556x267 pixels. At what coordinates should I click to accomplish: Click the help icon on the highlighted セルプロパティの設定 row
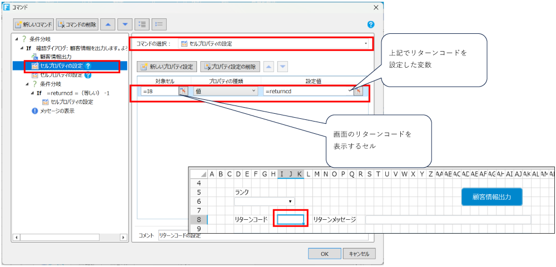[x=88, y=66]
